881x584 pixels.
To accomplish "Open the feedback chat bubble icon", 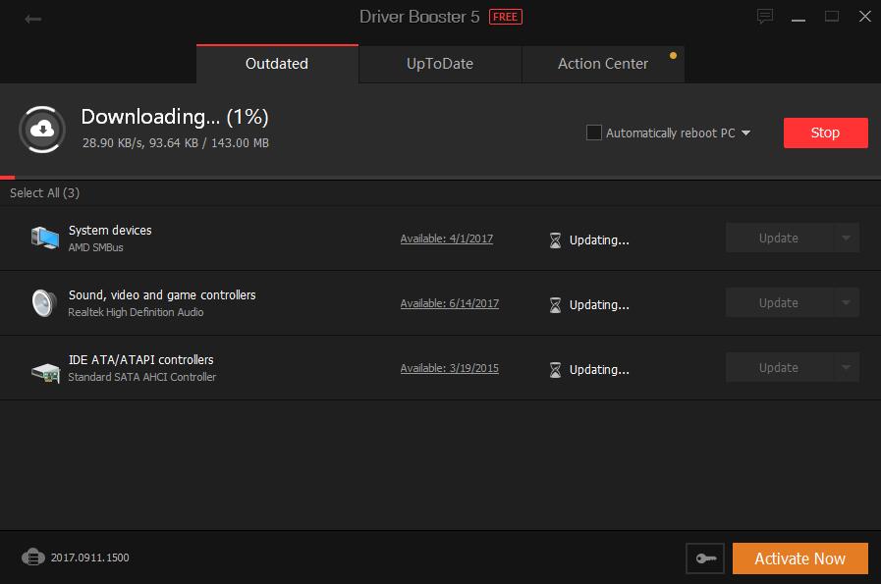I will coord(765,17).
